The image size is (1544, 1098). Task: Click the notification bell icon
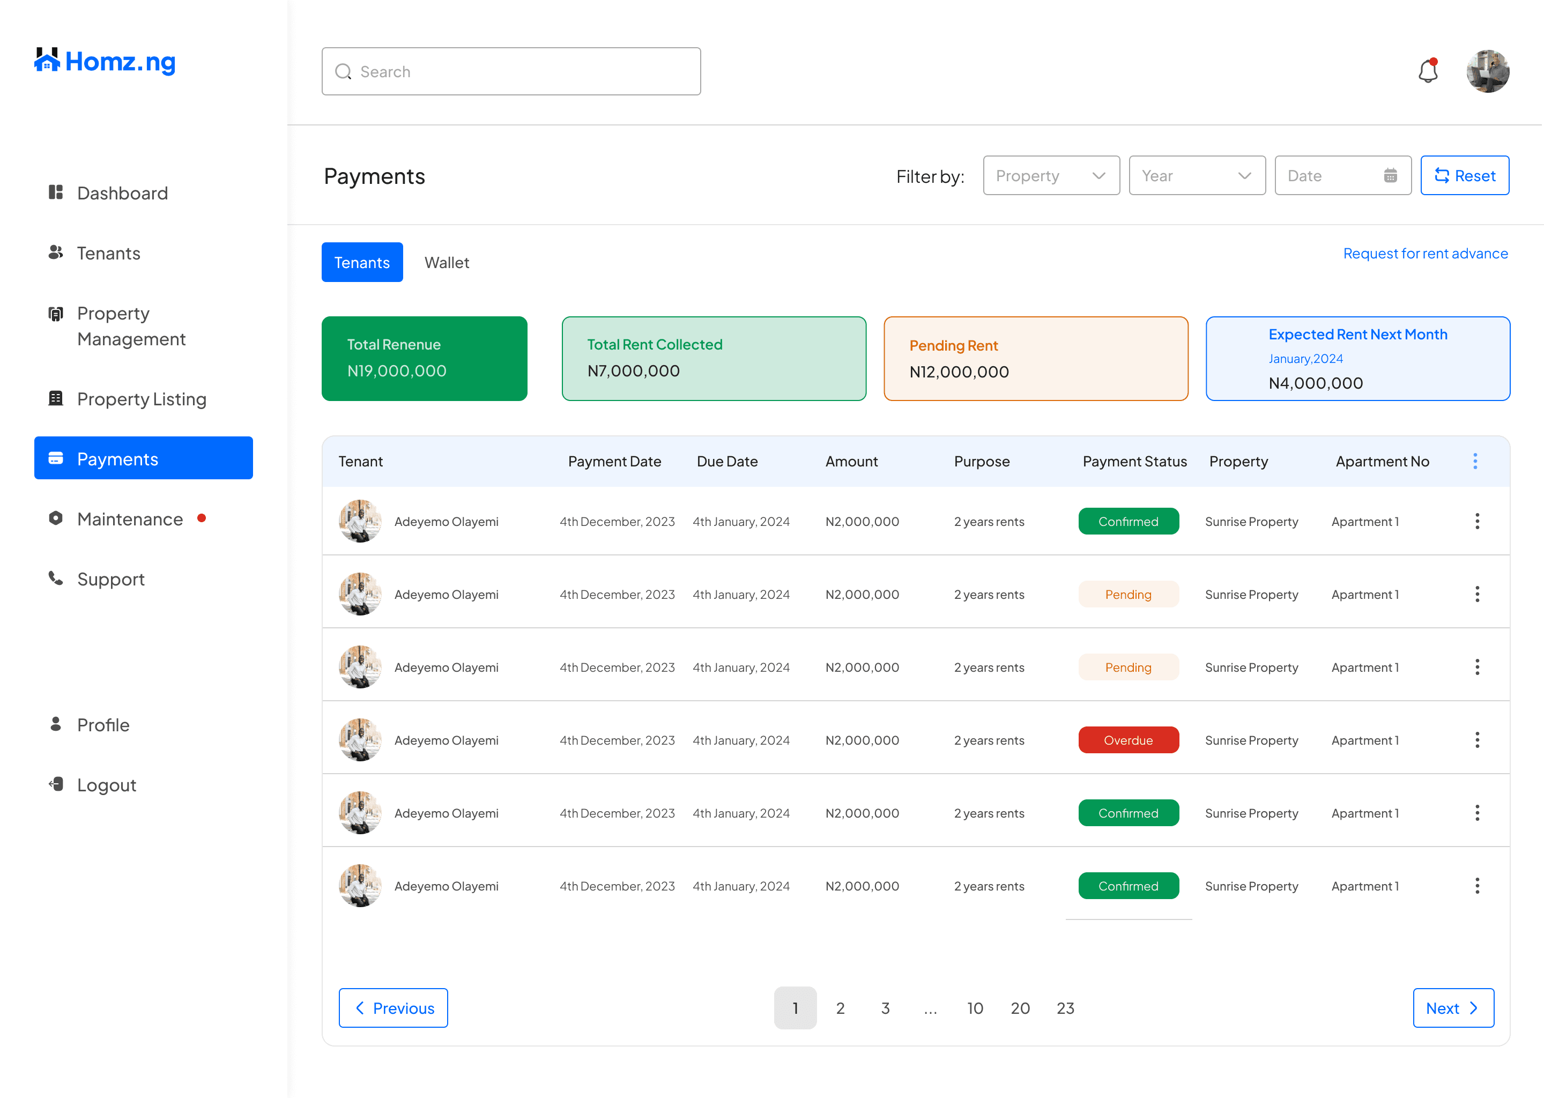(x=1427, y=71)
